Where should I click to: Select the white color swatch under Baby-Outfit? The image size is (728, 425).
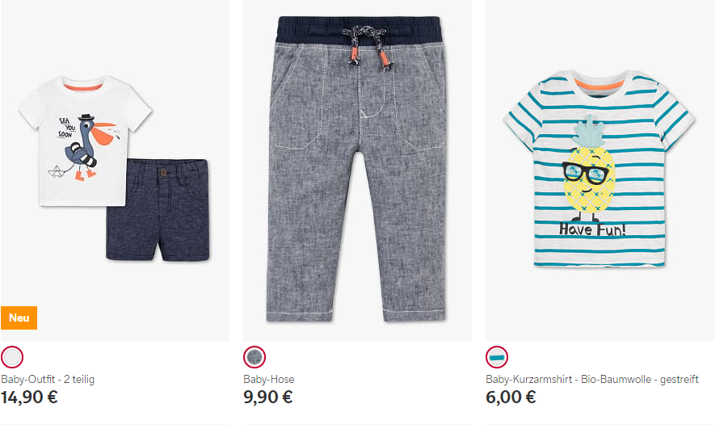pyautogui.click(x=12, y=357)
